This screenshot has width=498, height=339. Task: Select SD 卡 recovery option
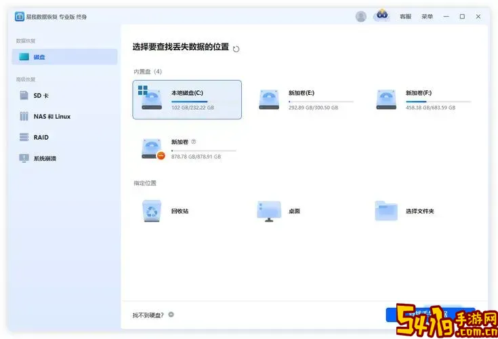41,96
